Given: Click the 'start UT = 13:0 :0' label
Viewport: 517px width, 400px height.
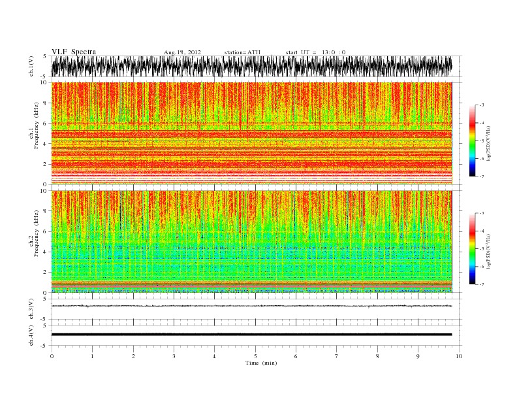Looking at the screenshot, I should coord(315,52).
